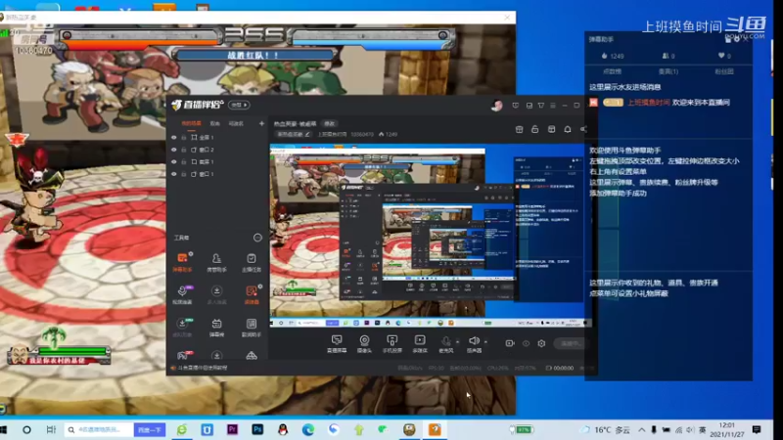783x440 pixels.
Task: Open user avatar in 直播伴侣 title bar
Action: coord(496,106)
